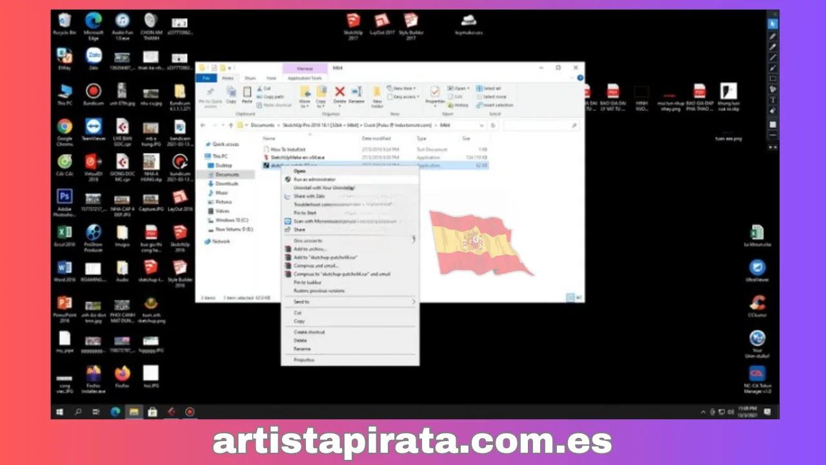Open the SketchUp 2017 icon at the top of the desktop
826x465 pixels.
[x=353, y=27]
